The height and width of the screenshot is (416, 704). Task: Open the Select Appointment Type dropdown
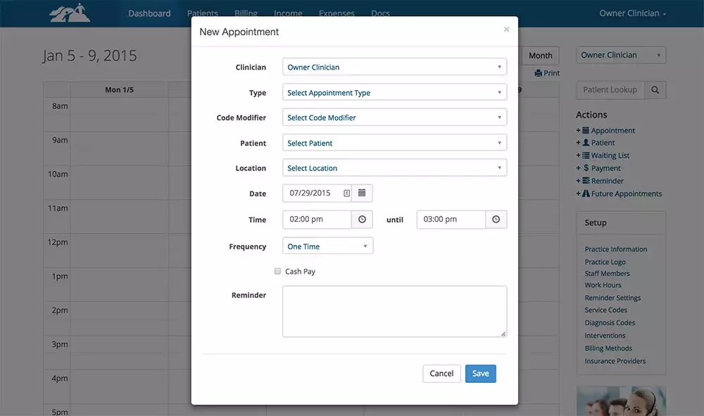pos(394,92)
